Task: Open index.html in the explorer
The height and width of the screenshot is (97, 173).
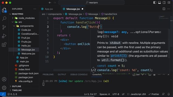Action: point(24,70)
